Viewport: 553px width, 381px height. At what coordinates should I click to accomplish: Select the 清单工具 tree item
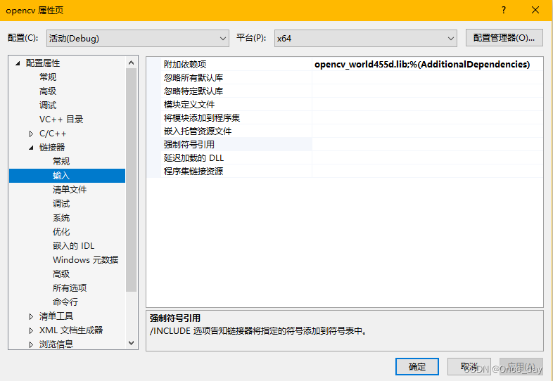pyautogui.click(x=56, y=316)
